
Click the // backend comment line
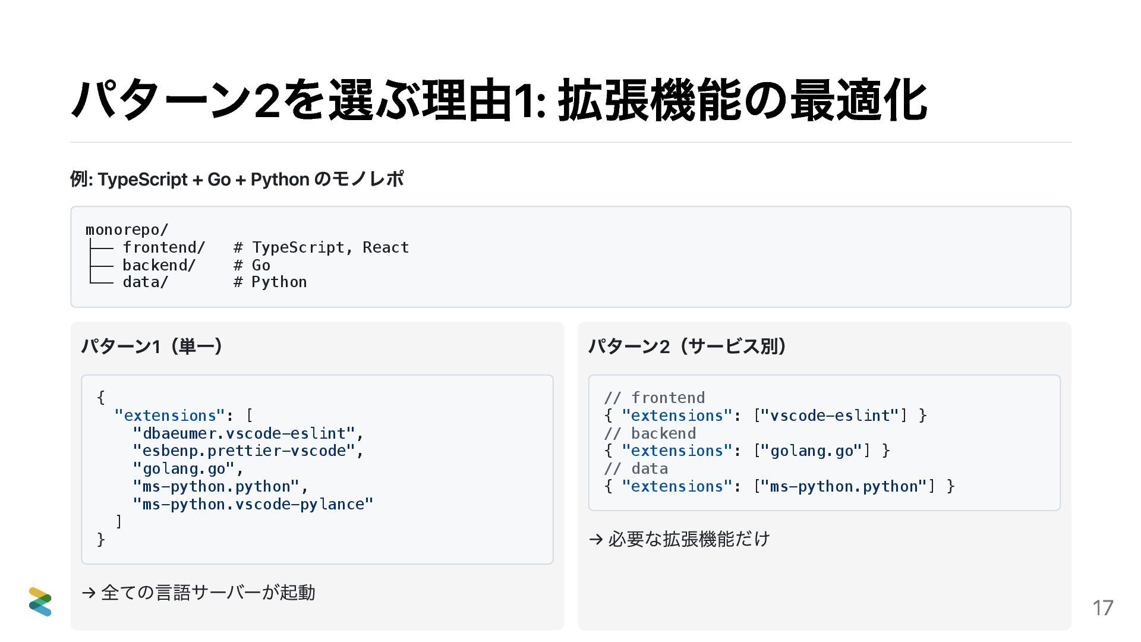[650, 433]
